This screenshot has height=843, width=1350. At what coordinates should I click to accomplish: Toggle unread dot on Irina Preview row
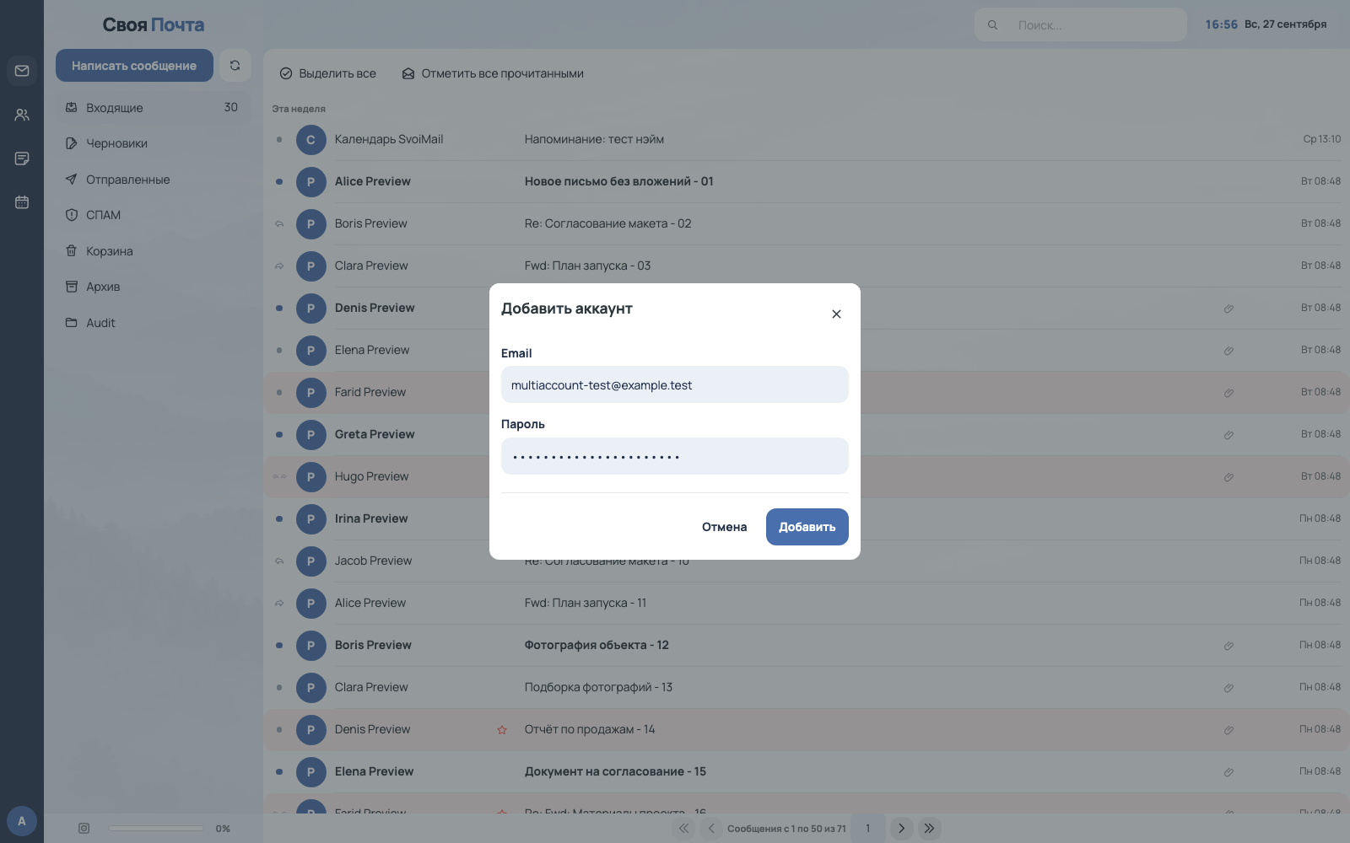(279, 519)
